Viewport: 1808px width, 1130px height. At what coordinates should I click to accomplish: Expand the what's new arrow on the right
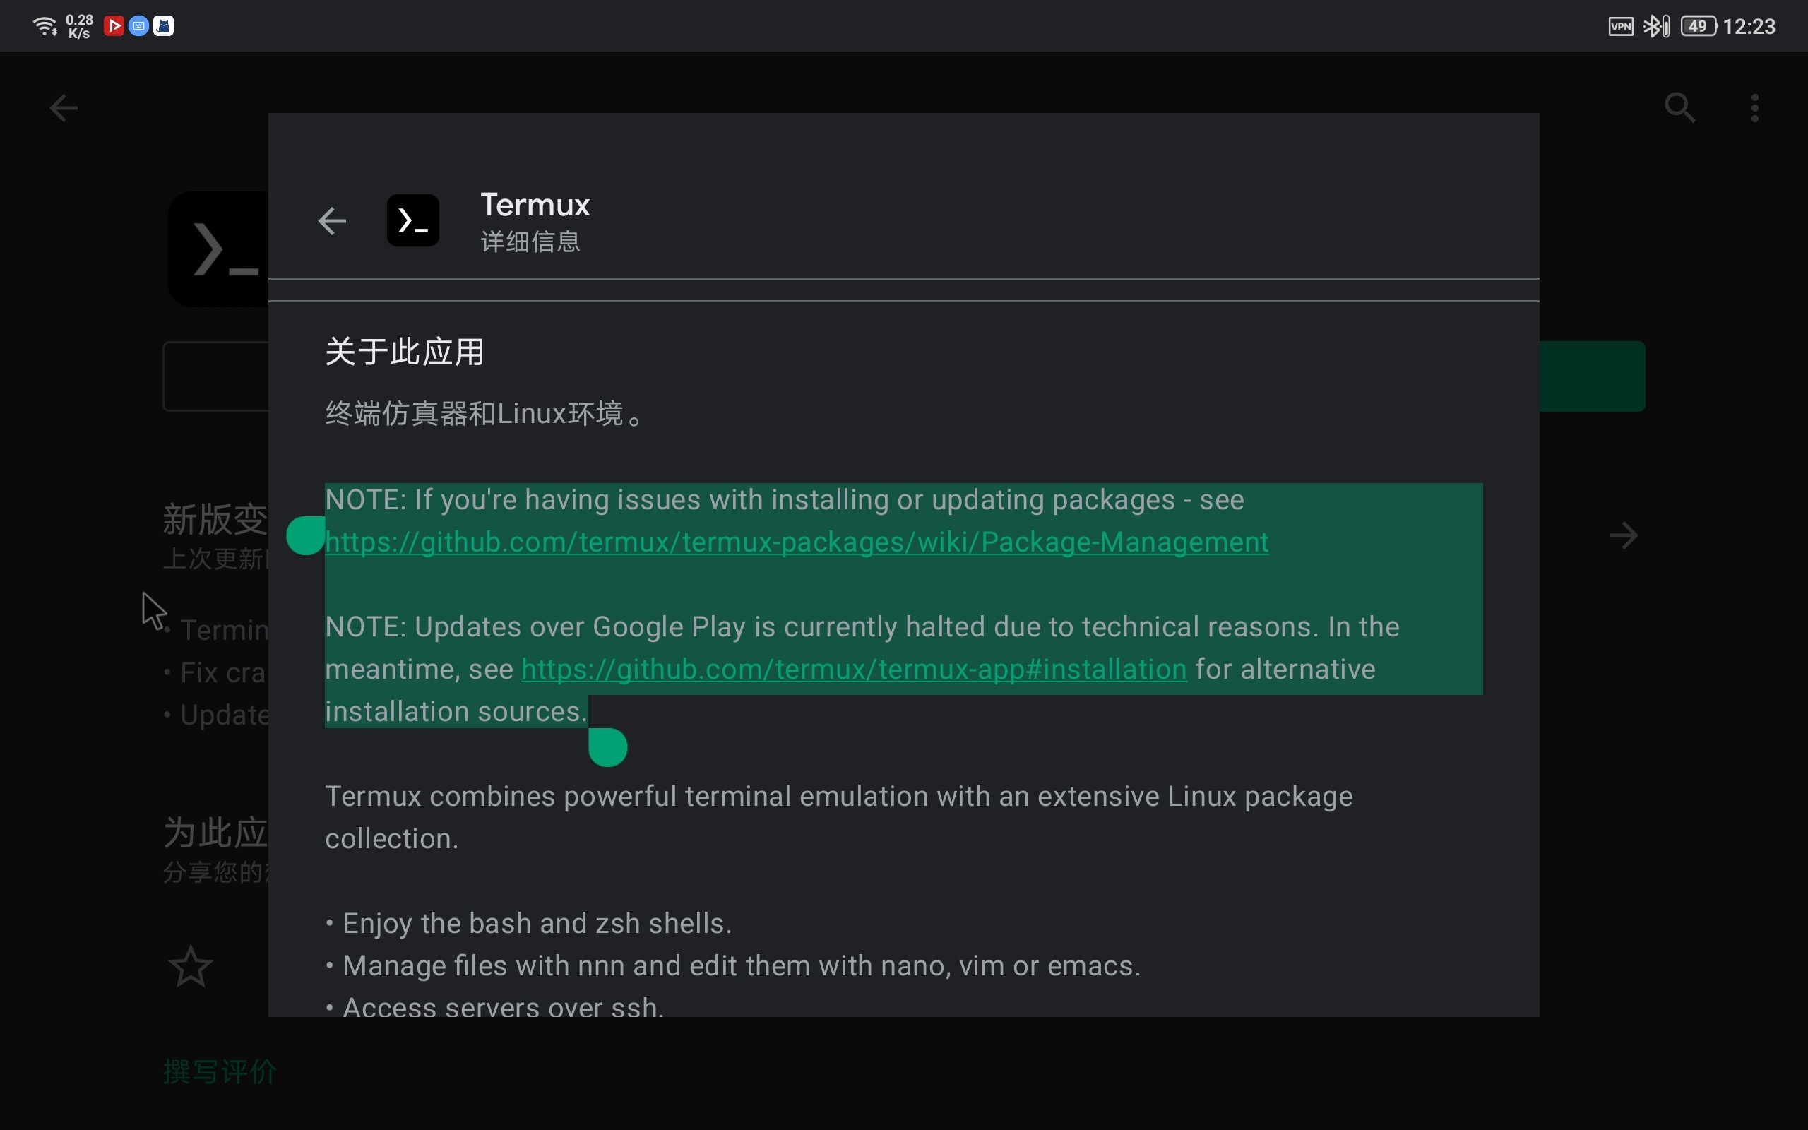pos(1624,535)
